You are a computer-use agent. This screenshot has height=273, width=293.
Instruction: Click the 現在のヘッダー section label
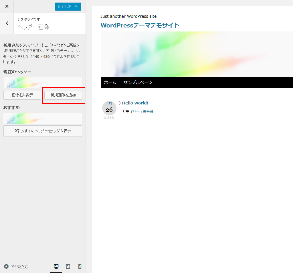(x=17, y=72)
